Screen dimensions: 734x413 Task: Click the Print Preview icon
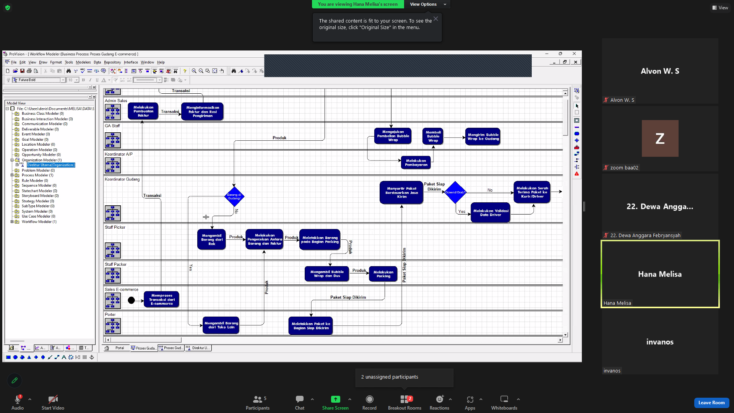click(x=36, y=71)
